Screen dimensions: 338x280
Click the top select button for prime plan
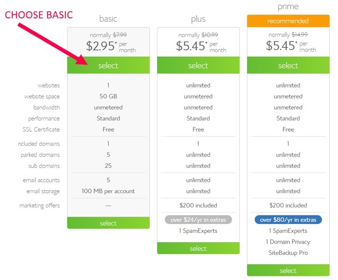(288, 65)
